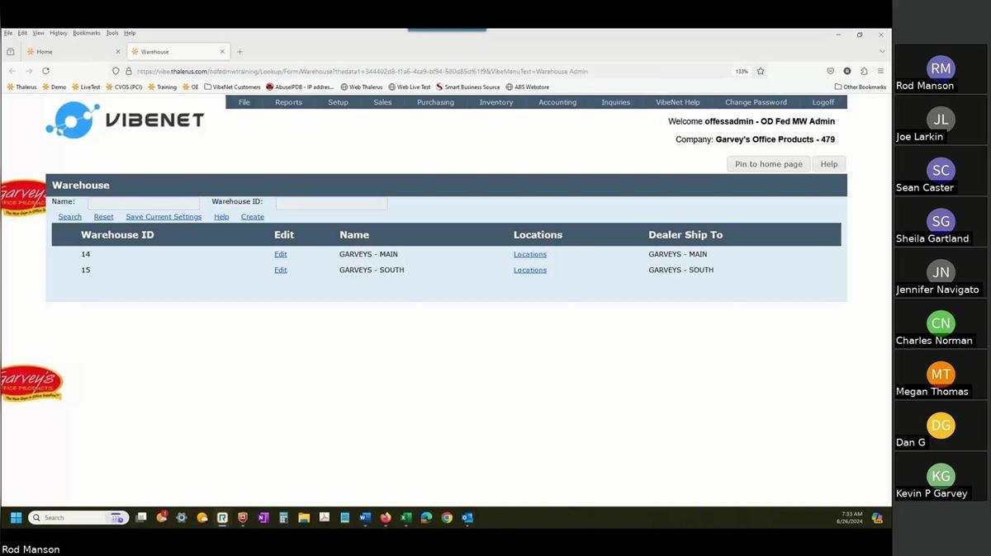The width and height of the screenshot is (991, 556).
Task: Click the Create link under the search fields
Action: click(252, 216)
